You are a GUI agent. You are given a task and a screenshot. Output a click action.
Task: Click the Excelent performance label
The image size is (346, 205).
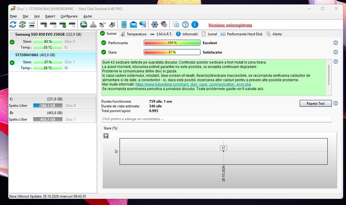(x=210, y=43)
